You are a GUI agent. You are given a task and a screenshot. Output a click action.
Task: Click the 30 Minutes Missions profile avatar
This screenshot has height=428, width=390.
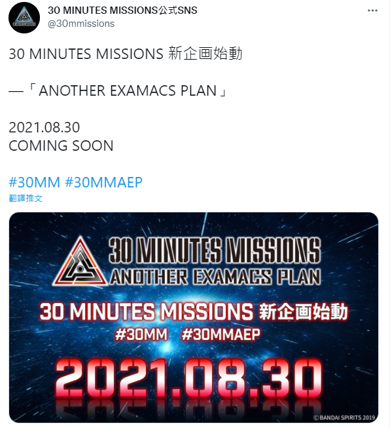[x=24, y=18]
